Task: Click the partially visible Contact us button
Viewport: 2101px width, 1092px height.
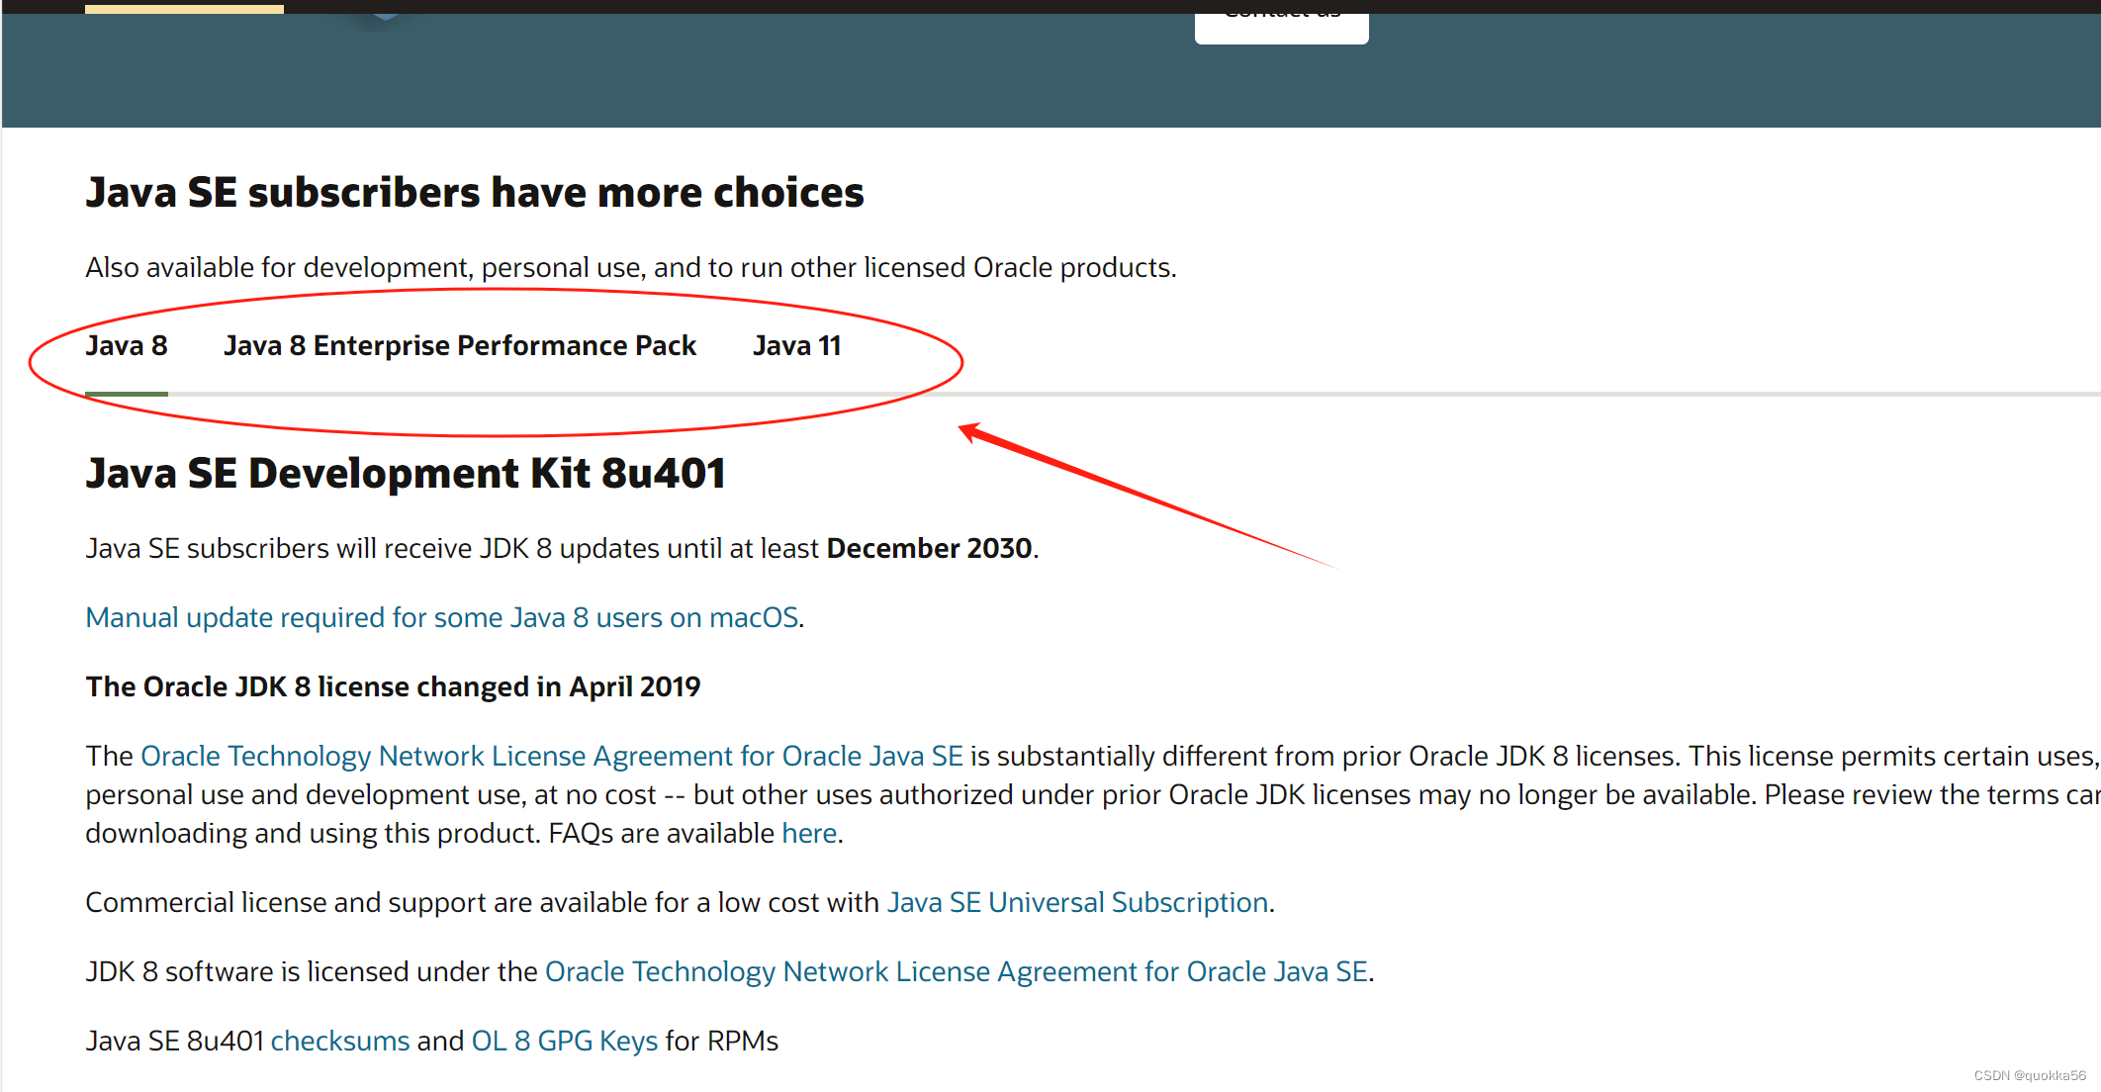Action: coord(1282,28)
